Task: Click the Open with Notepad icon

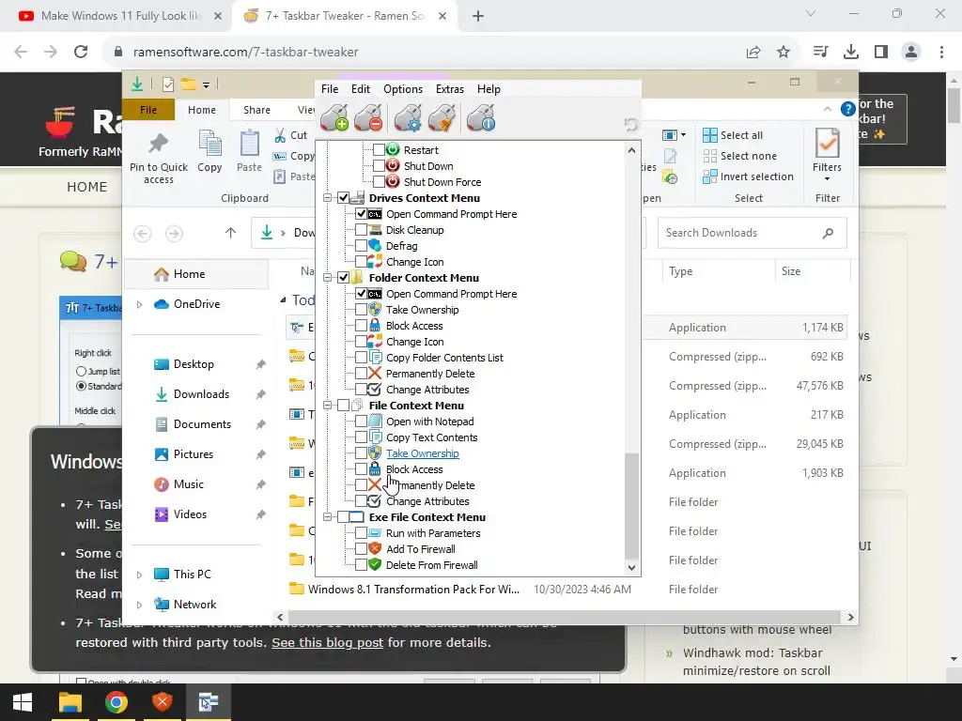Action: click(376, 422)
